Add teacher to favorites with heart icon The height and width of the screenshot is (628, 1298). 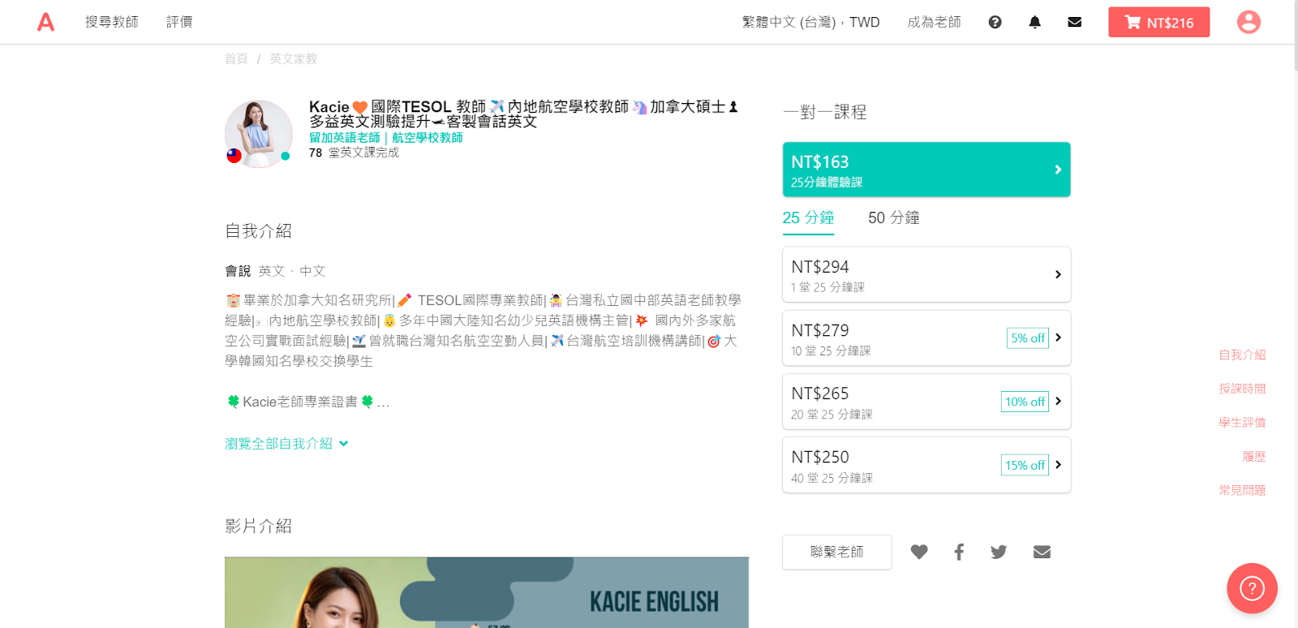pyautogui.click(x=918, y=552)
